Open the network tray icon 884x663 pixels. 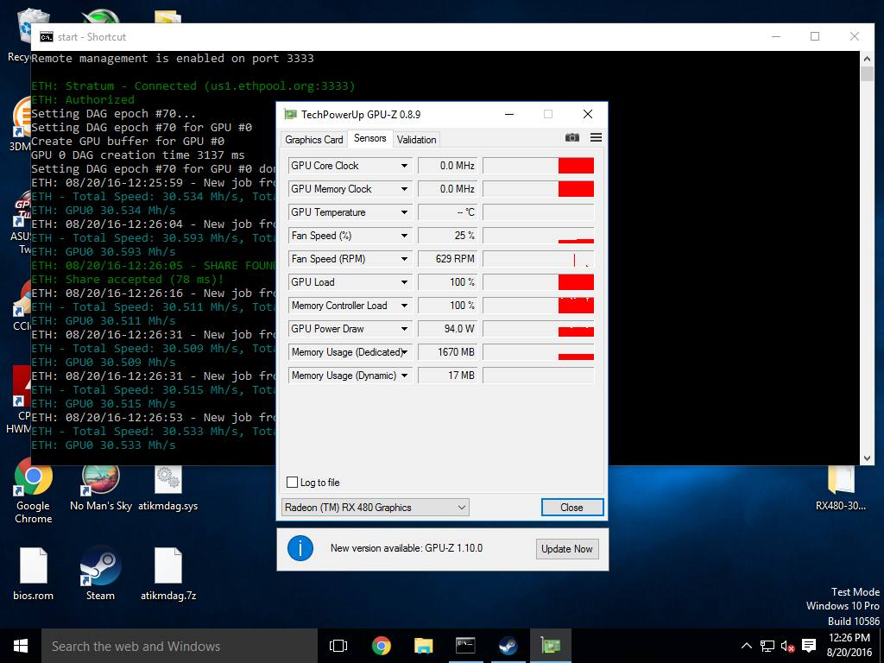pos(767,646)
